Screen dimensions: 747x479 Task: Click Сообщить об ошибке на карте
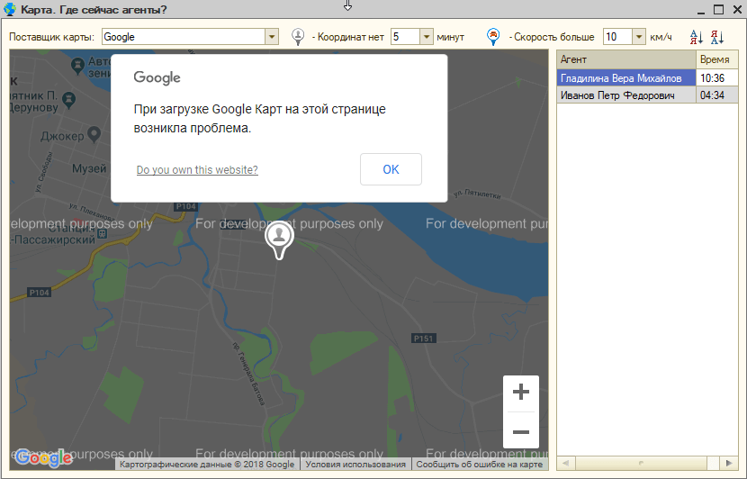(x=480, y=465)
